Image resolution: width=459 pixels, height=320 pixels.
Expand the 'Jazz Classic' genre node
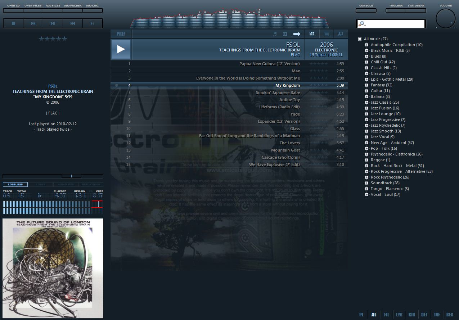pyautogui.click(x=367, y=102)
